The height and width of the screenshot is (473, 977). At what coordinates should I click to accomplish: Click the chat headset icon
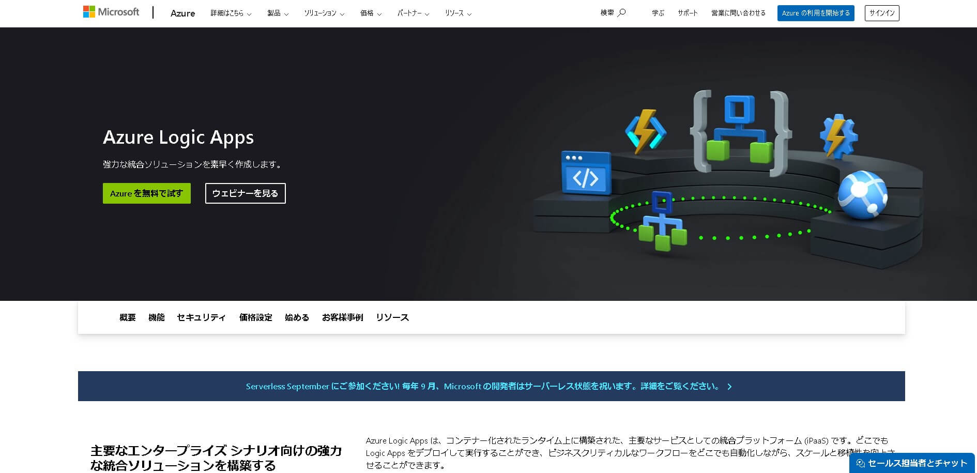click(860, 463)
